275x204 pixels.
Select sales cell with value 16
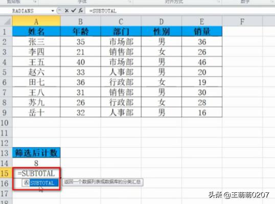click(202, 112)
